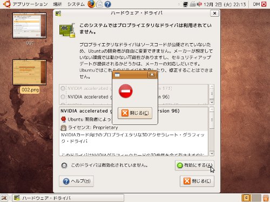Image resolution: width=270 pixels, height=202 pixels.
Task: Select the NVIDIA version 96 radio button
Action: 63,97
